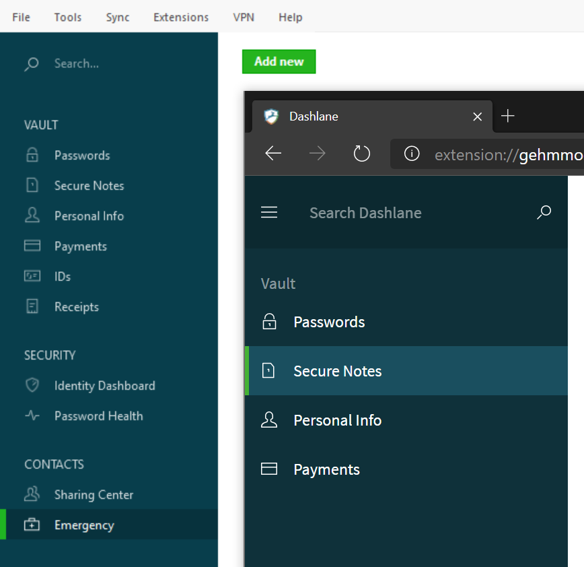Open the VPN menu
Image resolution: width=584 pixels, height=567 pixels.
pos(244,18)
